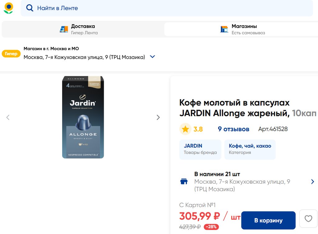Image resolution: width=318 pixels, height=234 pixels.
Task: Click the store availability shop icon
Action: coord(184,181)
